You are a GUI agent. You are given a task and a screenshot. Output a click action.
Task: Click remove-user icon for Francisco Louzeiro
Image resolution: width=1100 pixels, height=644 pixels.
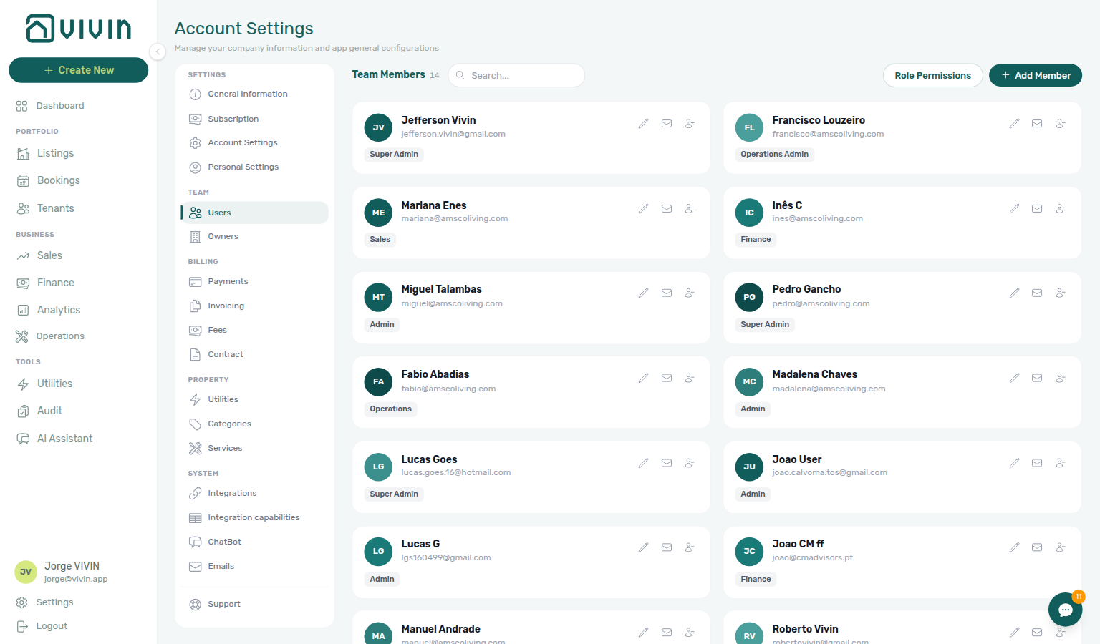click(x=1061, y=124)
